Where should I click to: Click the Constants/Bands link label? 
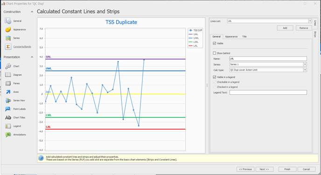tap(22, 47)
